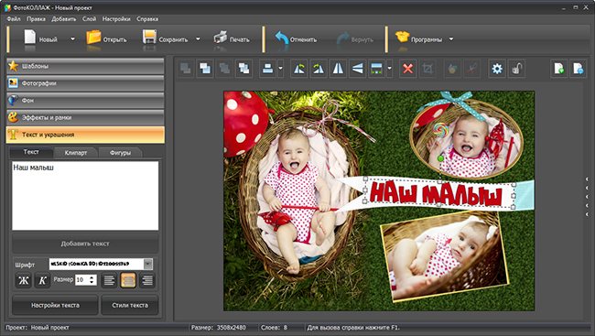Image resolution: width=595 pixels, height=336 pixels.
Task: Flip layer horizontally icon
Action: pos(338,69)
